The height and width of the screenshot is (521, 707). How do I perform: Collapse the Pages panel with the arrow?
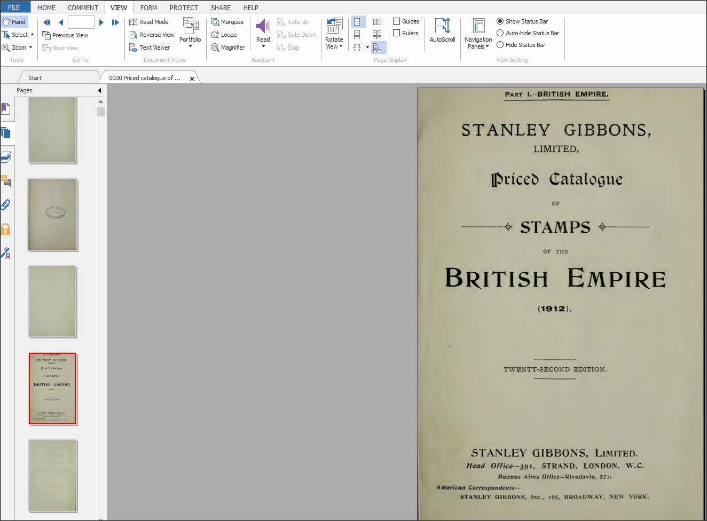click(x=100, y=90)
